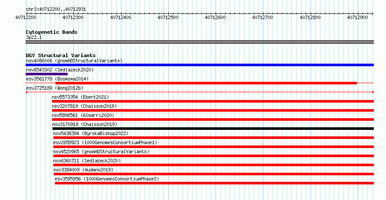Click the red bar under nsv5896561 Almarri2020
The height and width of the screenshot is (200, 386).
(x=213, y=119)
